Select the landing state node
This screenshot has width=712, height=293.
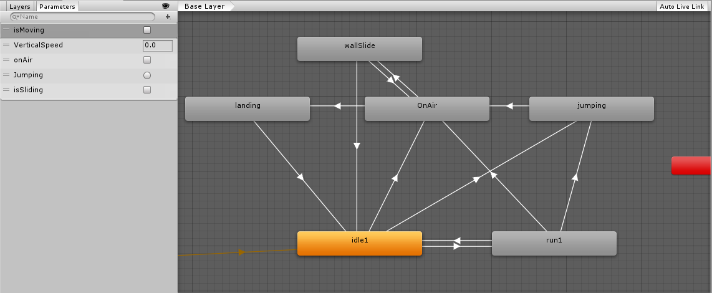click(248, 108)
